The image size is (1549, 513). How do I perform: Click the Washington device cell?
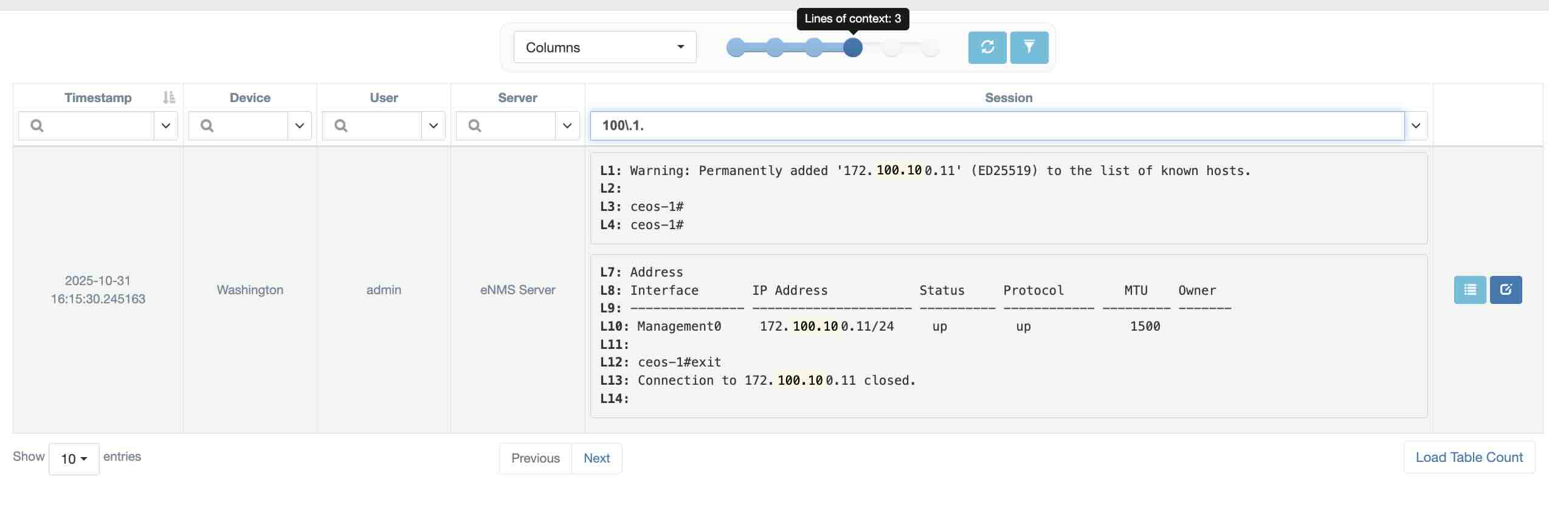[x=250, y=290]
